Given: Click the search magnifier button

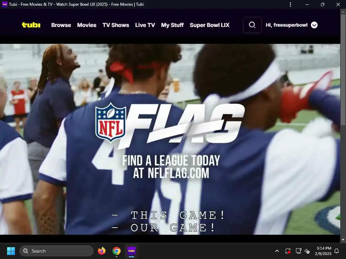Looking at the screenshot, I should pyautogui.click(x=252, y=25).
